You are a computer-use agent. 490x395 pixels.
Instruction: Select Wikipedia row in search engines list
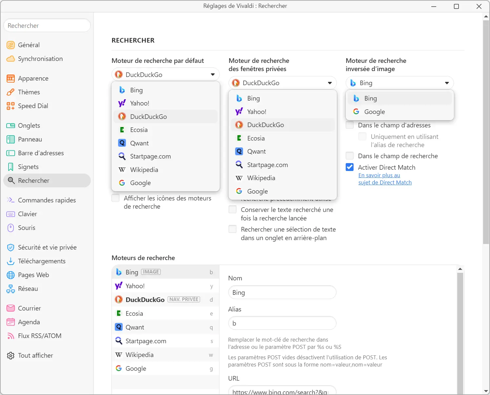(x=165, y=354)
